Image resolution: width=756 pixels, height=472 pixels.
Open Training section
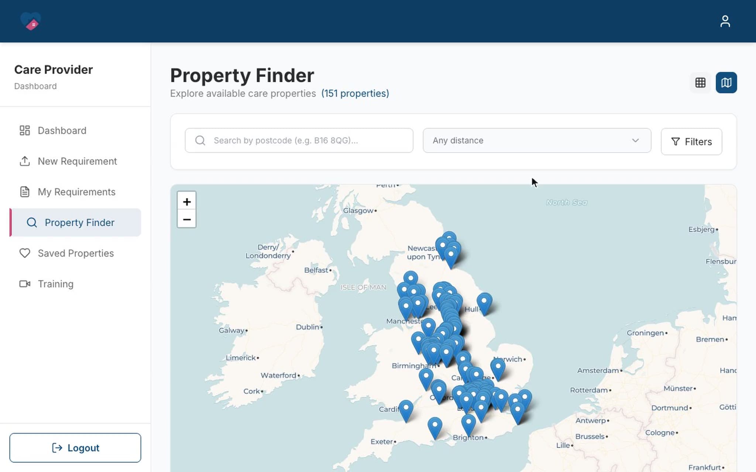[75, 284]
